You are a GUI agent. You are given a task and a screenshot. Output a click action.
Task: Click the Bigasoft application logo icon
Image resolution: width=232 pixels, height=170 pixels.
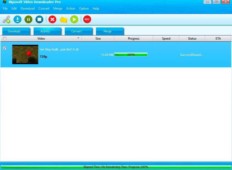point(4,2)
